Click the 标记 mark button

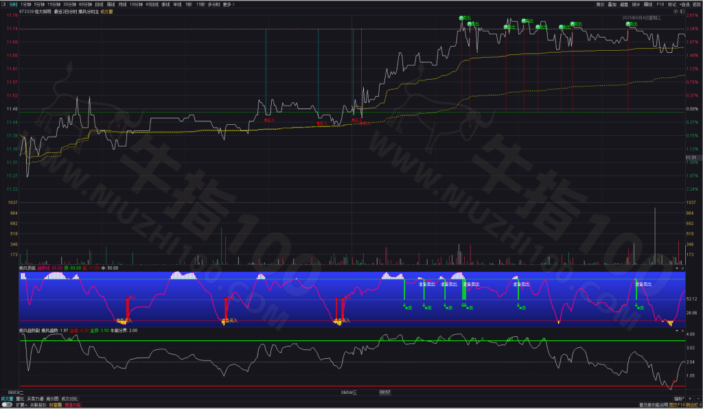[672, 5]
